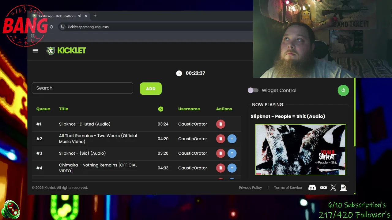
Task: Mute the Kicklet tab audio icon
Action: point(80,16)
